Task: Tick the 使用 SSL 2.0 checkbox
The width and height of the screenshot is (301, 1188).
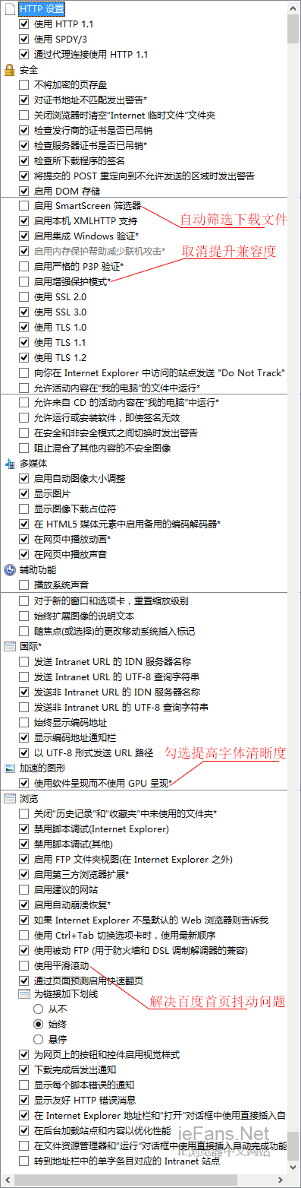Action: pyautogui.click(x=25, y=296)
